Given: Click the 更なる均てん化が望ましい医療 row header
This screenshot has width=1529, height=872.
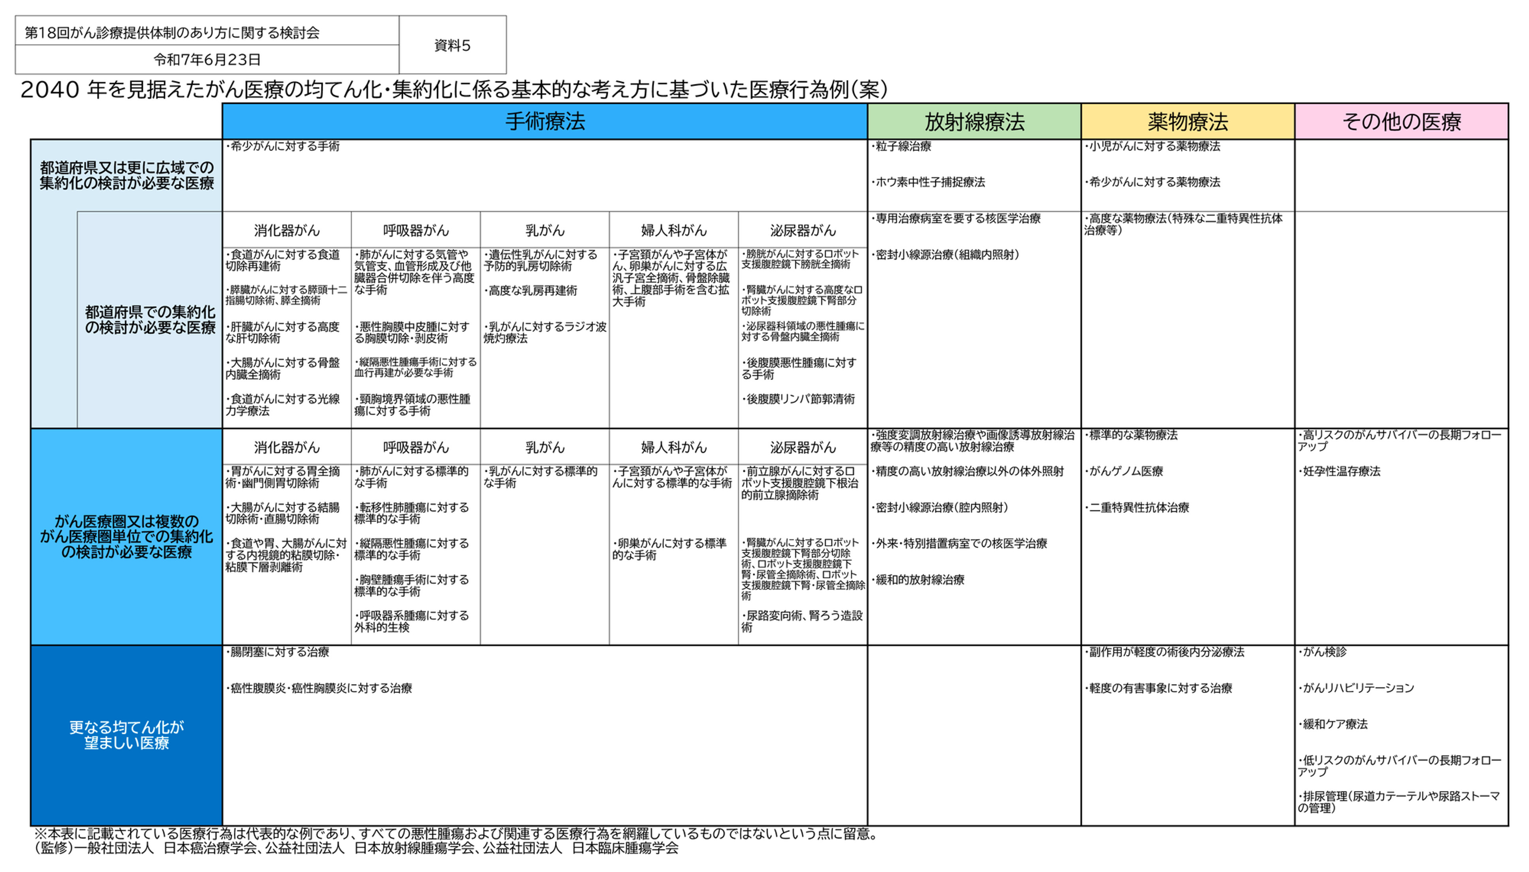Looking at the screenshot, I should point(126,735).
